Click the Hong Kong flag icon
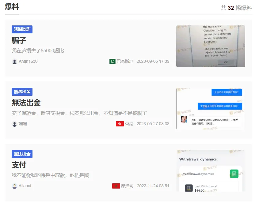Image resolution: width=255 pixels, height=206 pixels. tap(120, 124)
